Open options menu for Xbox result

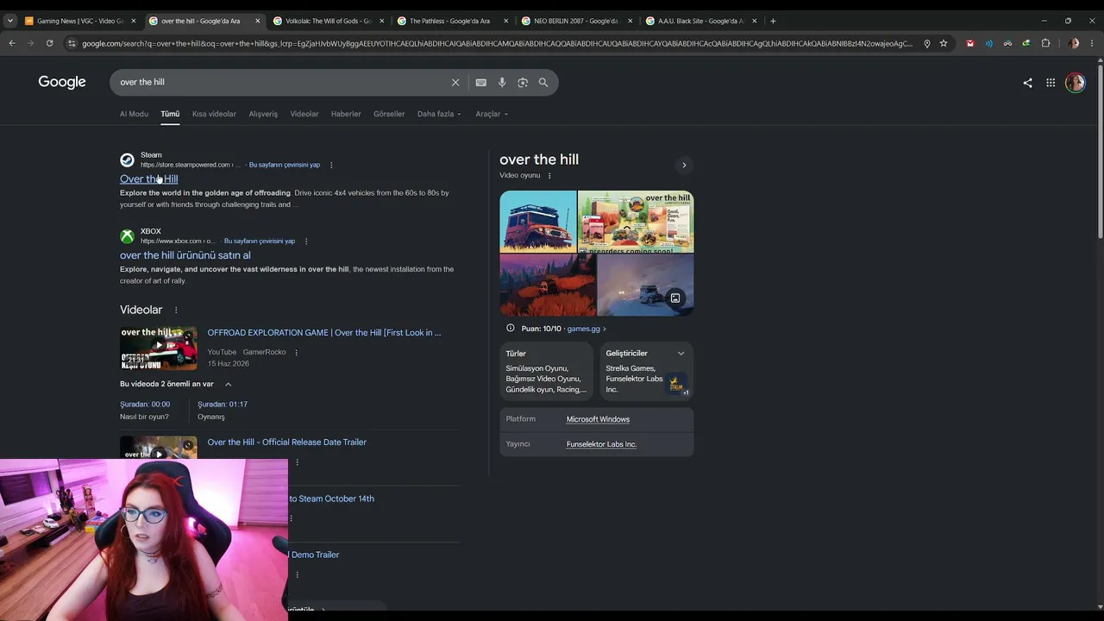click(x=306, y=241)
